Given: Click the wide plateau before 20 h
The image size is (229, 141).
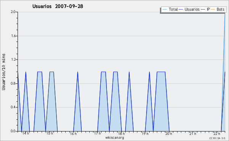Looking at the screenshot, I should tap(161, 101).
